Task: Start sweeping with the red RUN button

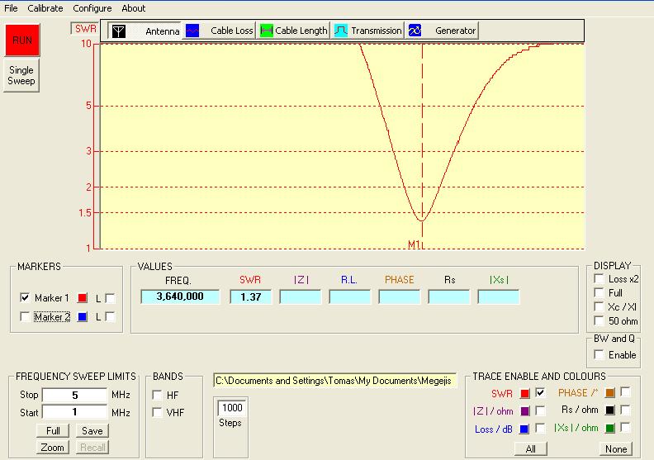Action: [22, 40]
